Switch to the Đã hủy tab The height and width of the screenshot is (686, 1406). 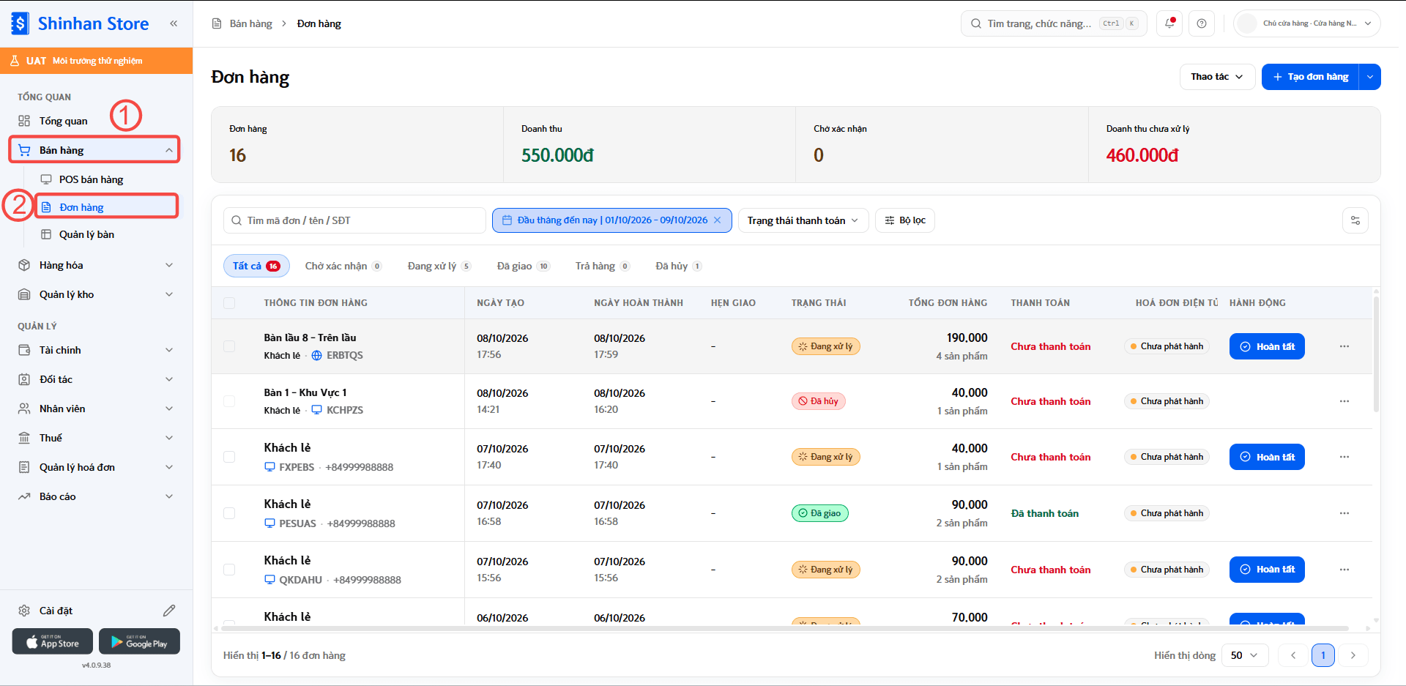679,266
